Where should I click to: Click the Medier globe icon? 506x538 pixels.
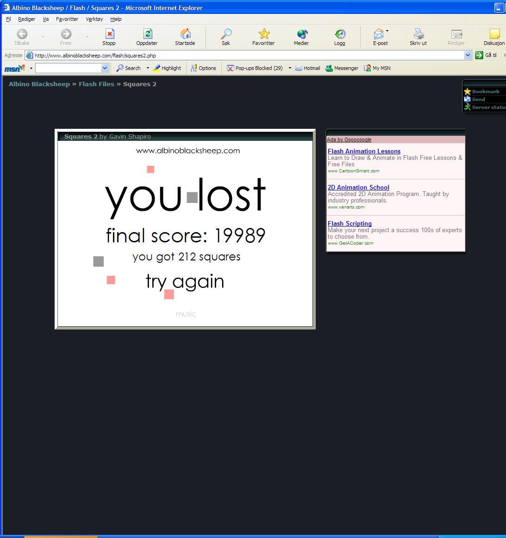click(302, 34)
